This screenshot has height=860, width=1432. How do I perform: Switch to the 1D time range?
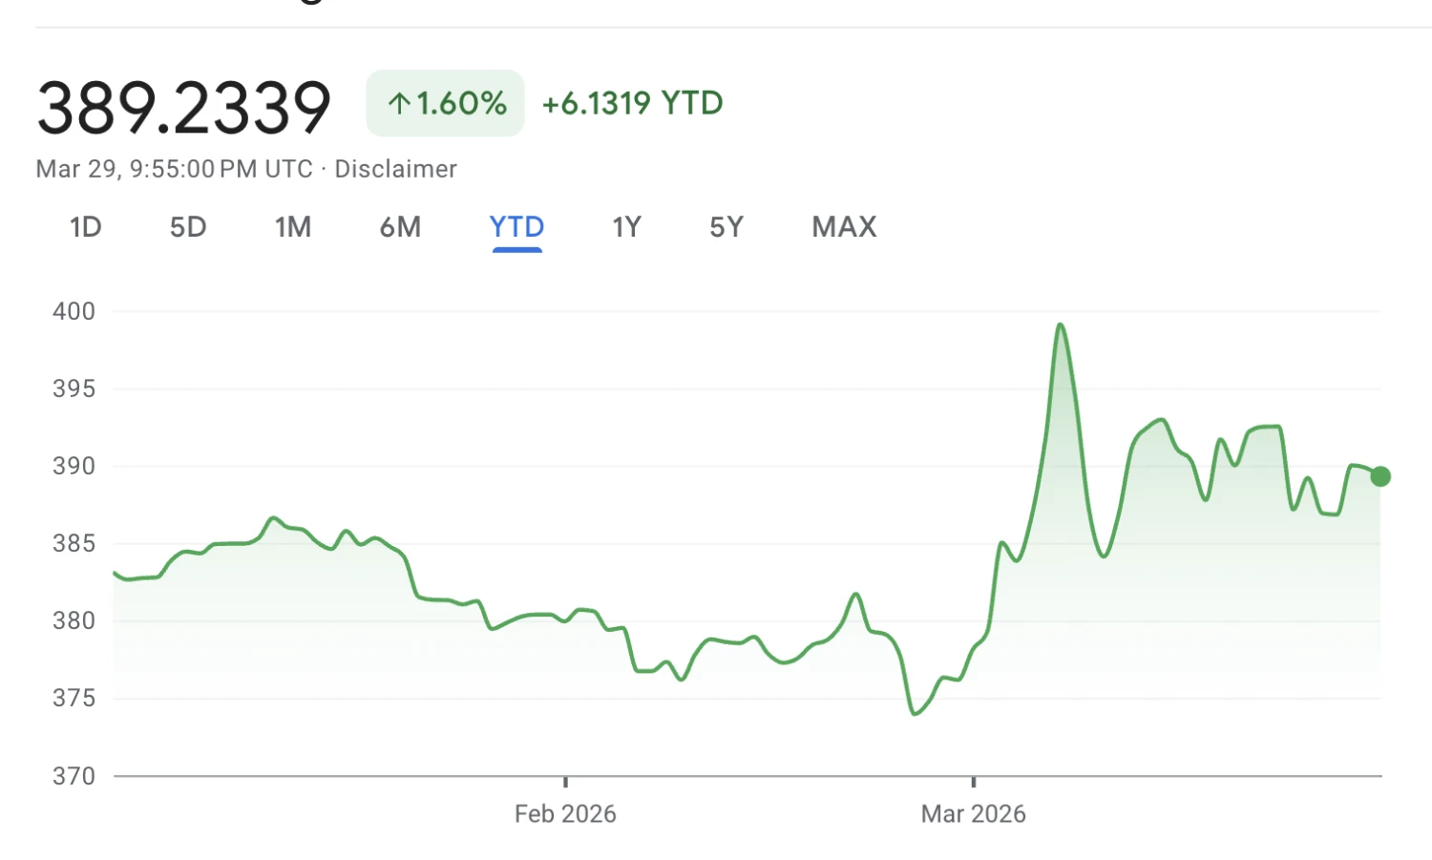pyautogui.click(x=85, y=227)
